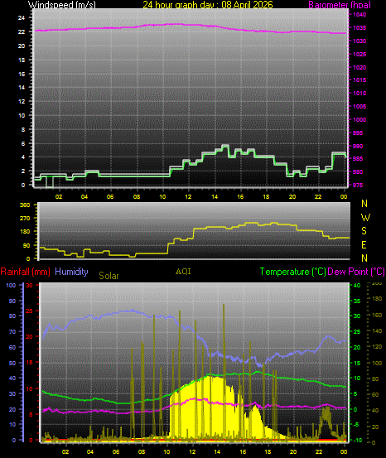Click the '180' AQI scale value
The height and width of the screenshot is (458, 386).
[x=378, y=299]
